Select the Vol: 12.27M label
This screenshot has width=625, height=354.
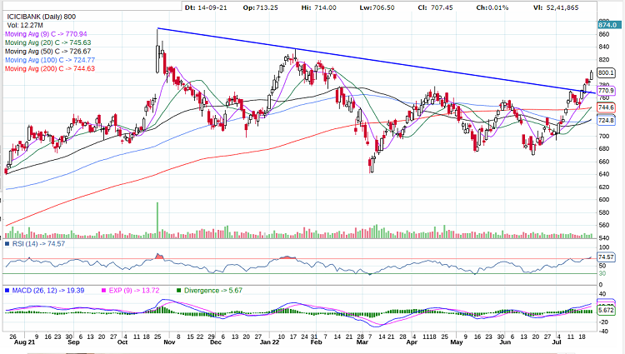[25, 26]
